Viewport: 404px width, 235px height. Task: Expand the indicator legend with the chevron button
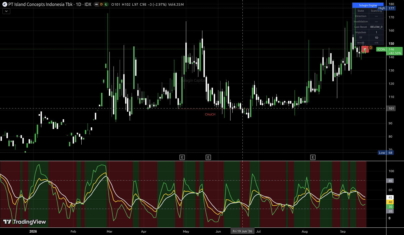(x=6, y=11)
